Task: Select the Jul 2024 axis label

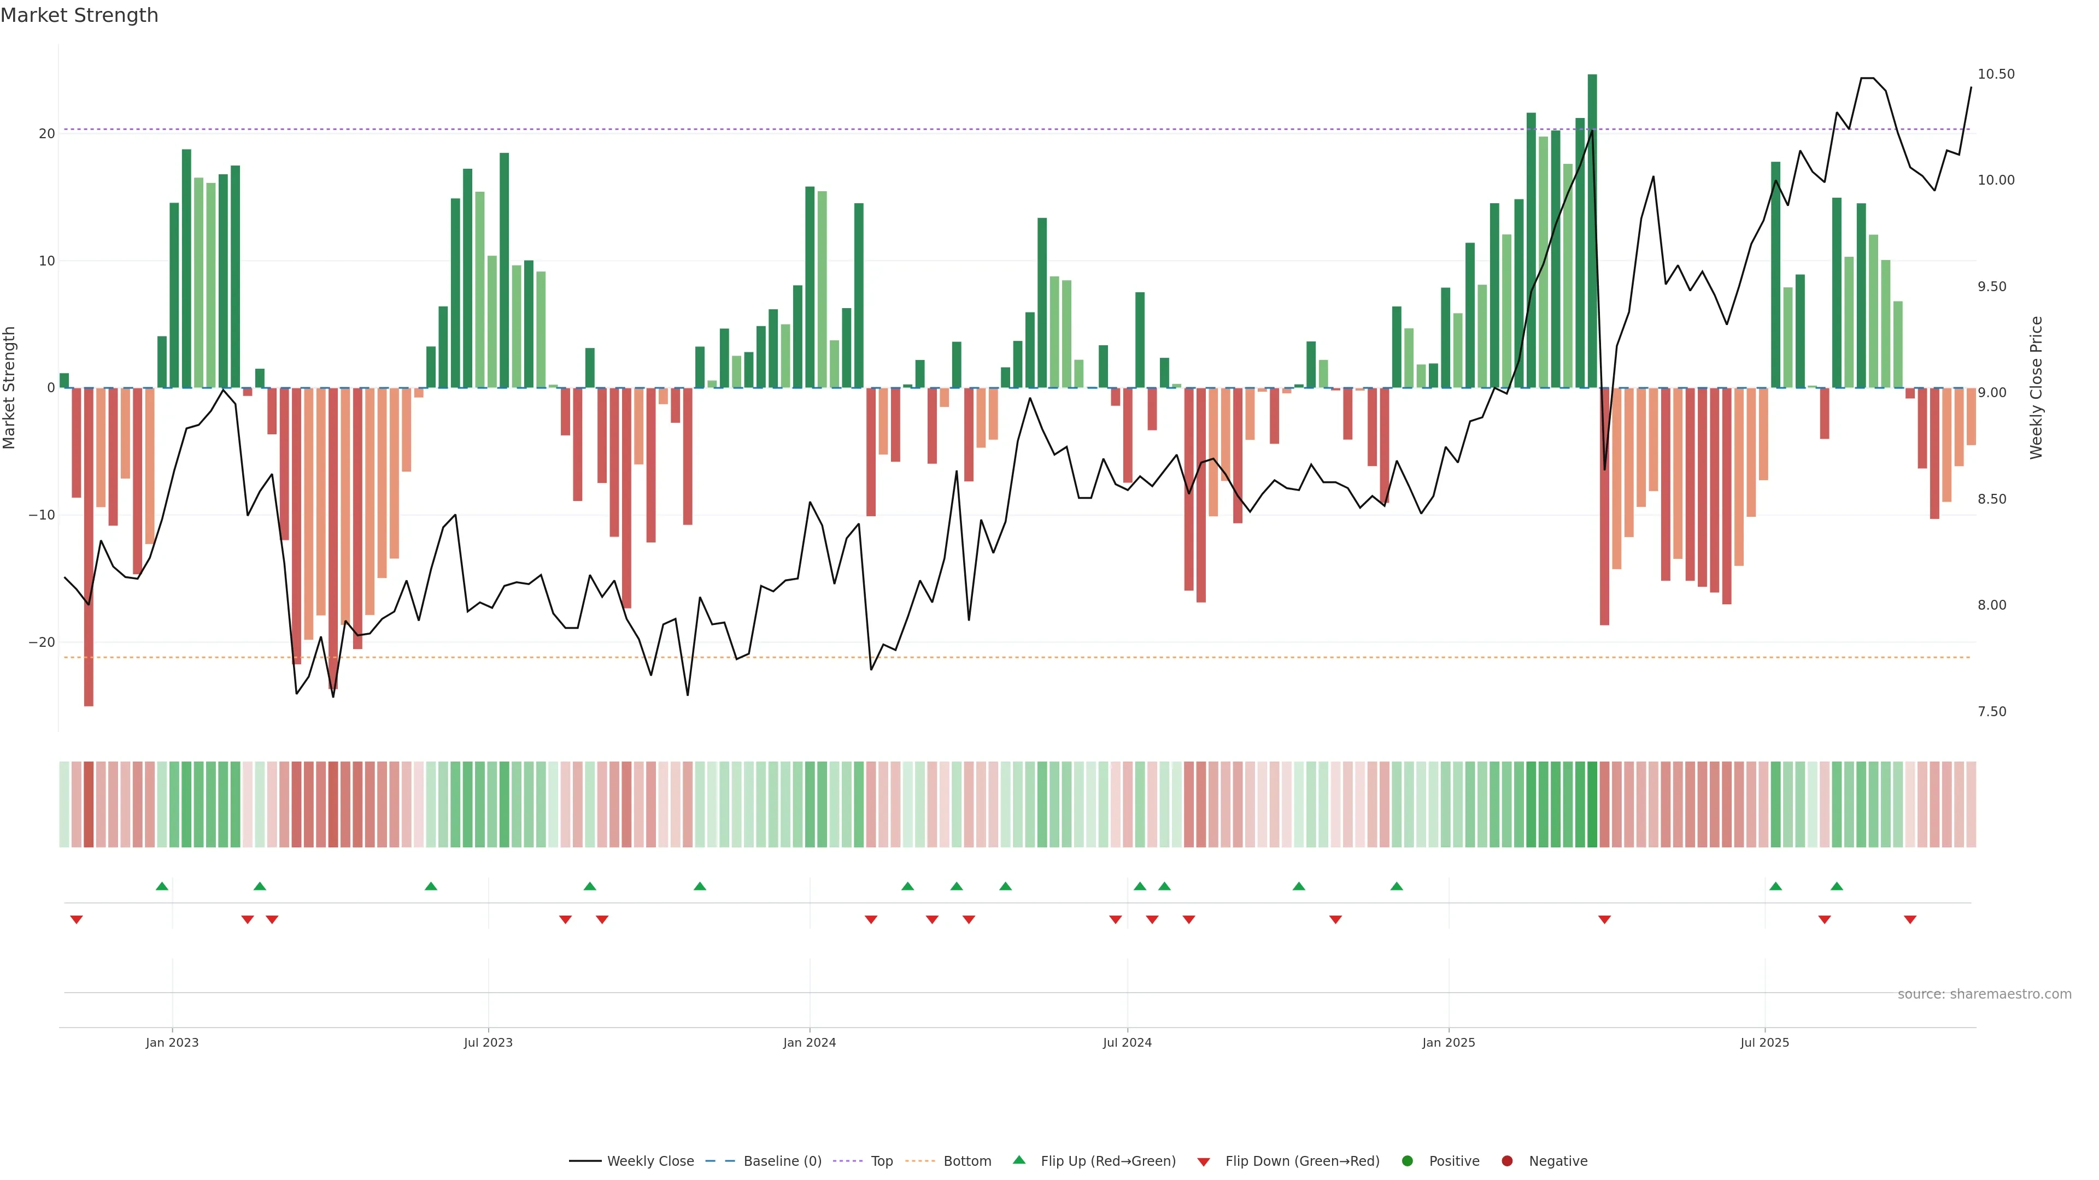Action: pyautogui.click(x=1127, y=1042)
